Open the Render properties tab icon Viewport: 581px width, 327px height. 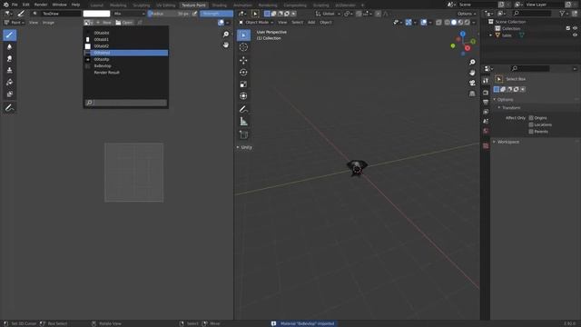486,93
